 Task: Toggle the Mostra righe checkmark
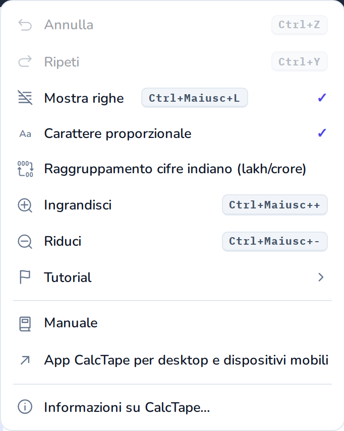click(x=322, y=98)
